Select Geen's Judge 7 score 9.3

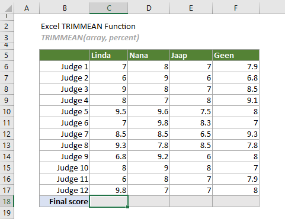pos(236,134)
